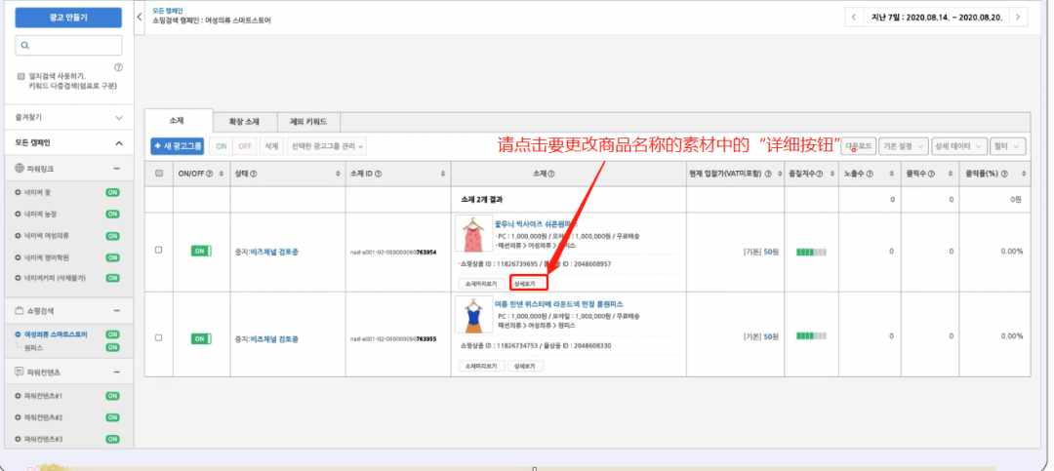Image resolution: width=1054 pixels, height=471 pixels.
Task: Click the 삭제 button in the table toolbar
Action: (x=271, y=146)
